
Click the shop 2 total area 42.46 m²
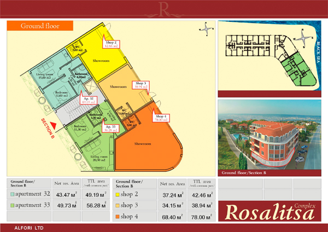(x=202, y=195)
